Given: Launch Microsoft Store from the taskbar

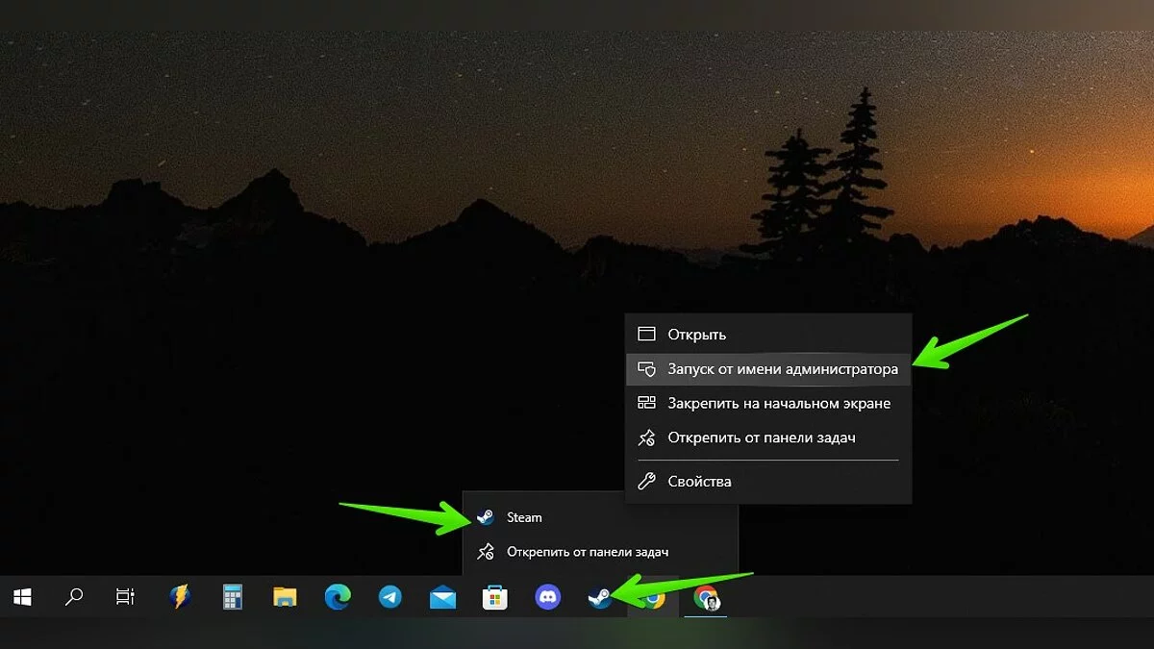Looking at the screenshot, I should tap(494, 597).
